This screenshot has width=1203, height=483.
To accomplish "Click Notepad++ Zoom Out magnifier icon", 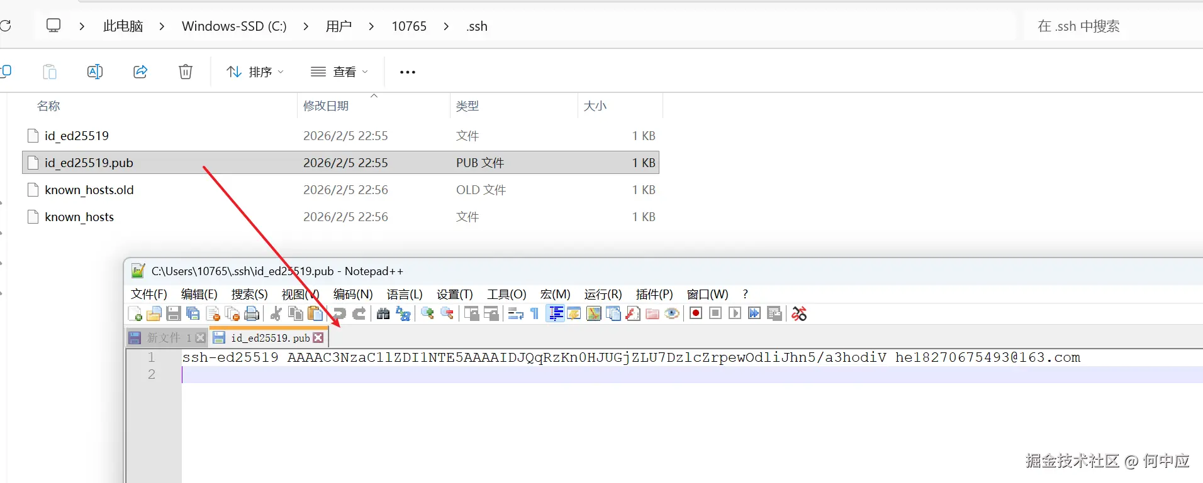I will (x=447, y=313).
